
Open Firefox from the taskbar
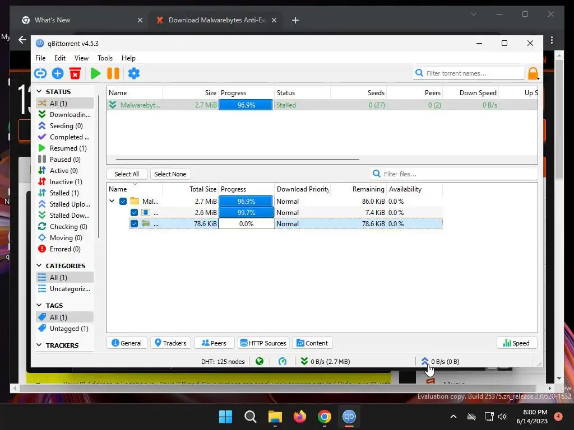300,417
